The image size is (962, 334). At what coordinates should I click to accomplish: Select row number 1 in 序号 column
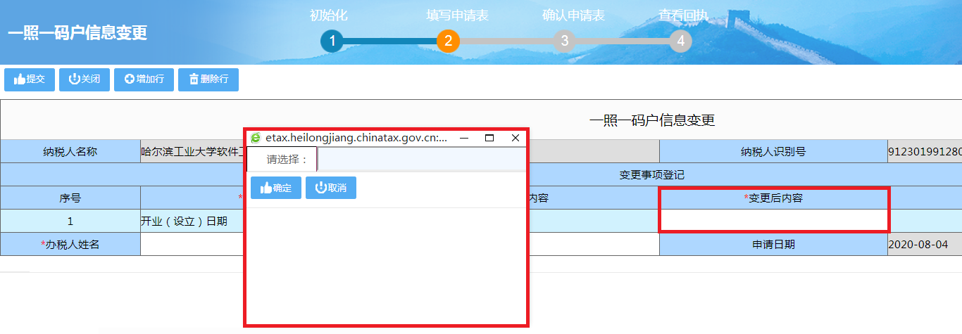click(x=70, y=221)
